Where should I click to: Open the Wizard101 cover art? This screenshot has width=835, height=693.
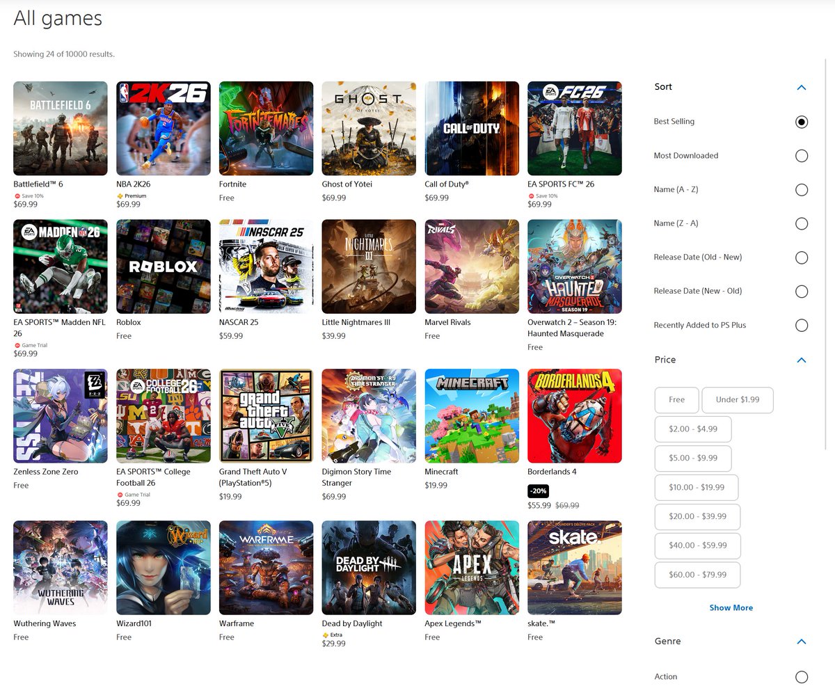tap(164, 568)
